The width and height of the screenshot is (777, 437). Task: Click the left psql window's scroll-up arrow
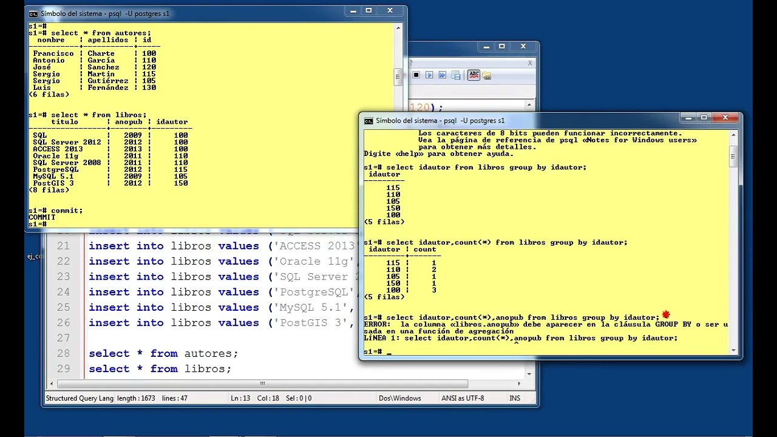[398, 28]
